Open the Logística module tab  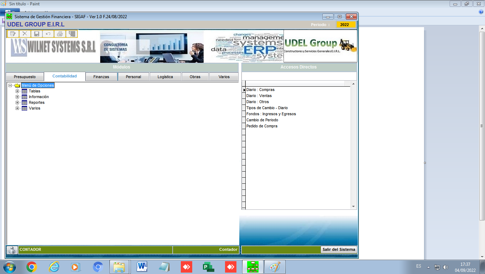point(165,77)
